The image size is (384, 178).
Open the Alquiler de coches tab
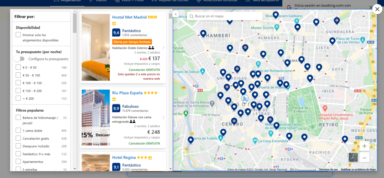tap(170, 1)
